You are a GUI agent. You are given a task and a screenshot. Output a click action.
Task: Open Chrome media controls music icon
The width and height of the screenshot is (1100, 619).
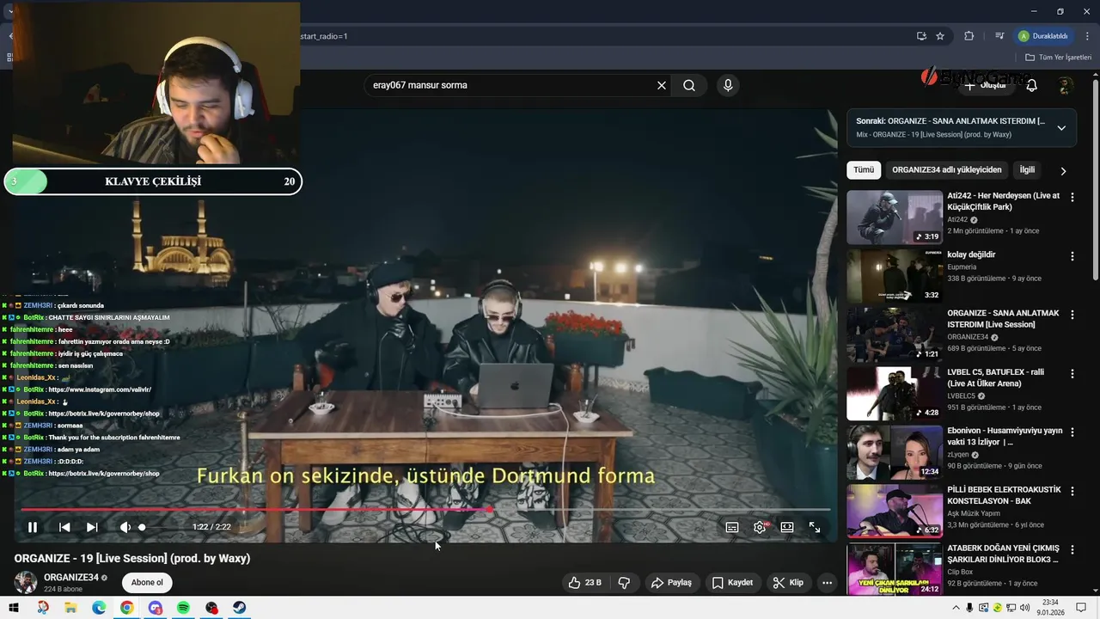[999, 36]
